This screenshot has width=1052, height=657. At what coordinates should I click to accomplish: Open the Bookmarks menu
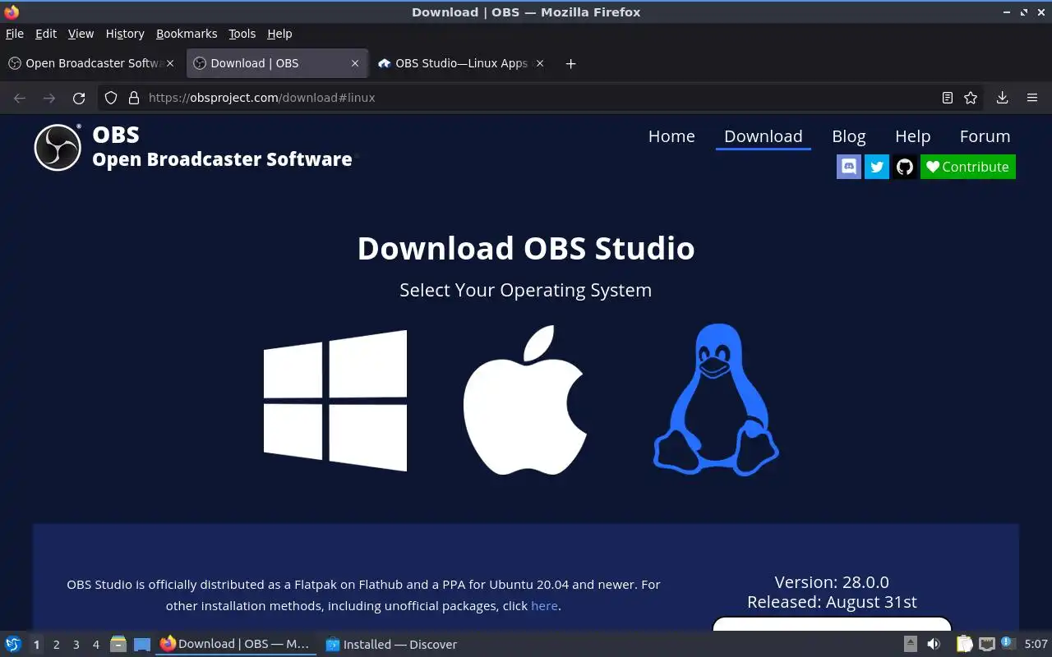187,34
